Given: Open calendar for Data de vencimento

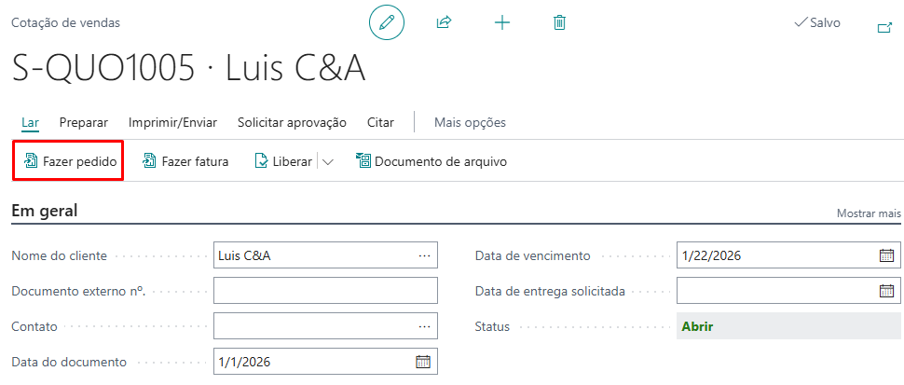Looking at the screenshot, I should (886, 255).
